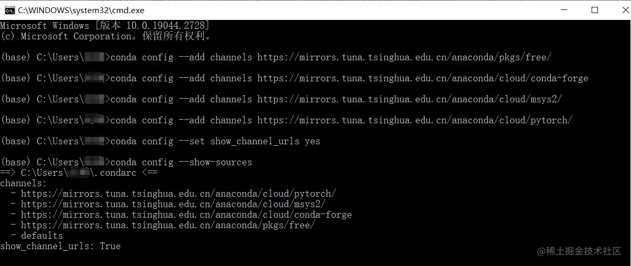Close the cmd.exe window
631x266 pixels.
point(618,10)
